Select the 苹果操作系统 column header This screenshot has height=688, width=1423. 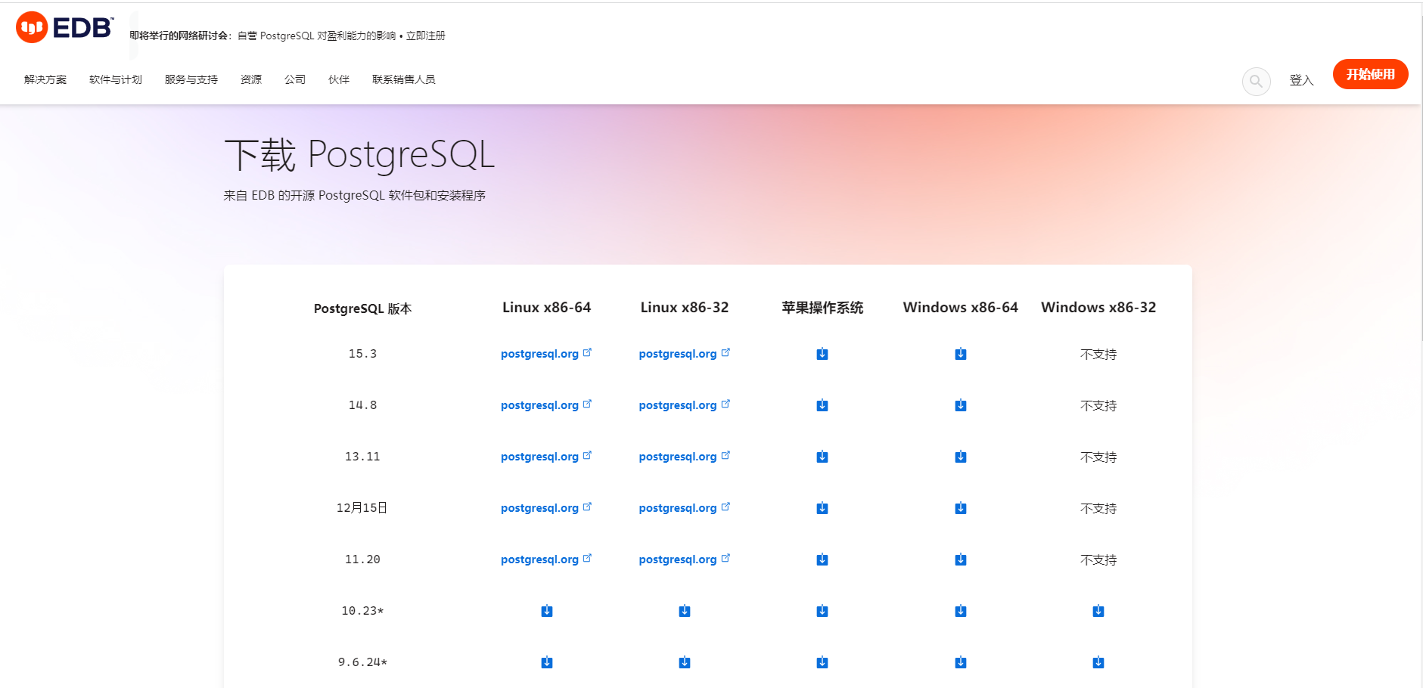[x=822, y=308]
